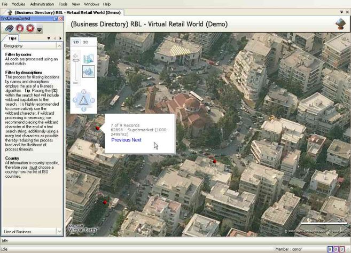Open the document tab list dropdown
The image size is (351, 253).
point(341,12)
